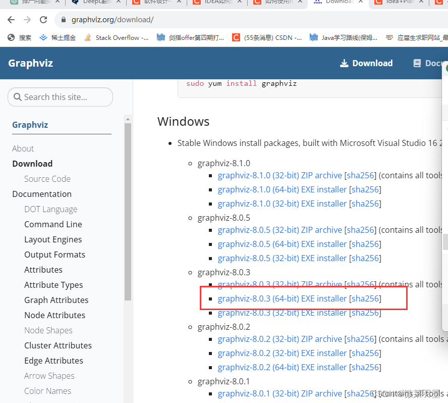Image resolution: width=448 pixels, height=403 pixels.
Task: Click the sidebar scrollbar up arrow
Action: click(x=128, y=119)
